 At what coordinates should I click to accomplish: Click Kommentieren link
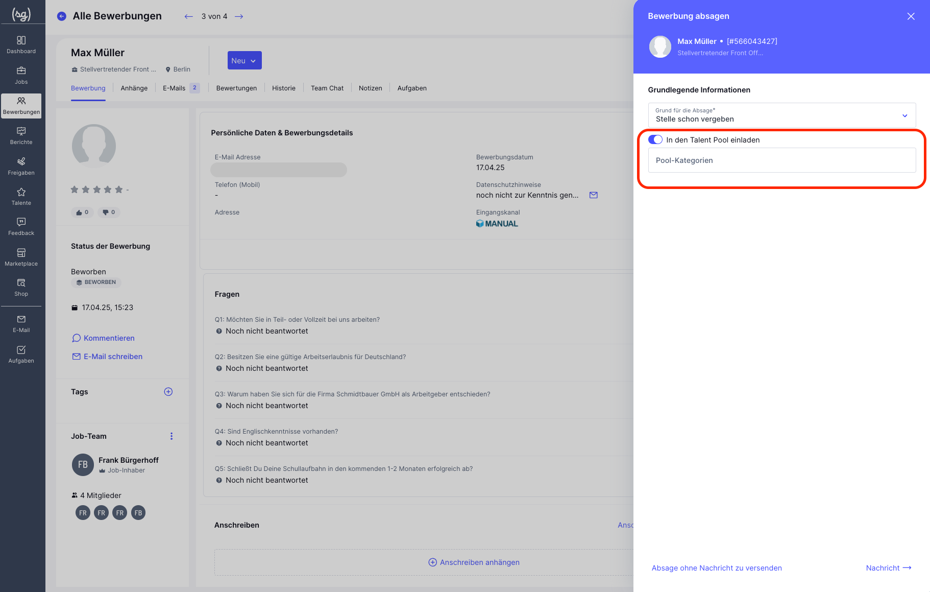[x=104, y=338]
